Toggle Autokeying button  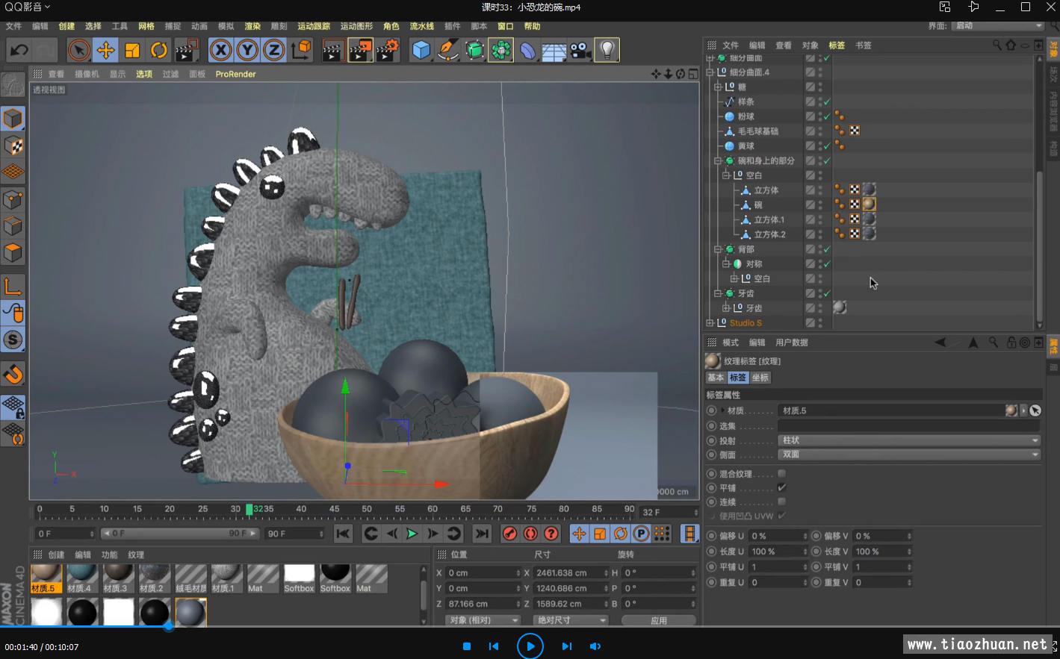click(x=530, y=534)
